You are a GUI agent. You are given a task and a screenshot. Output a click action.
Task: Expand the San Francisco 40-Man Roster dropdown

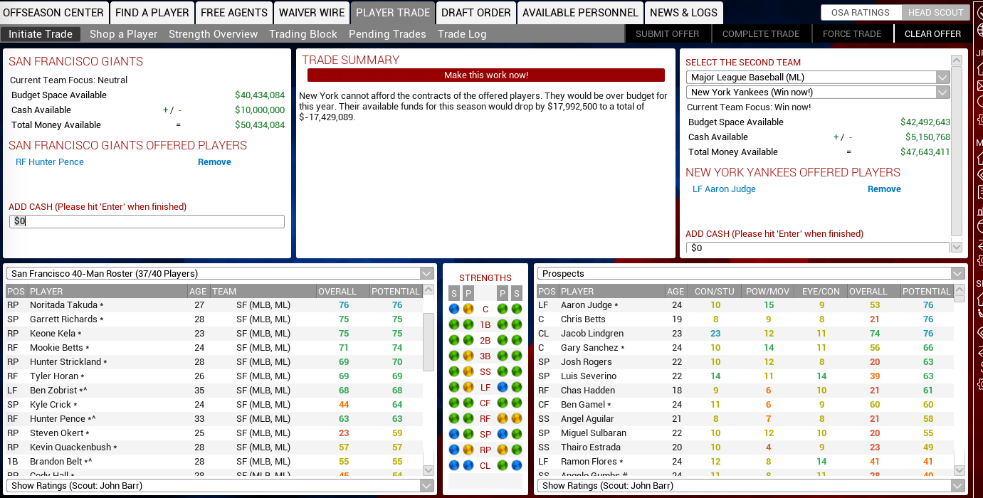(220, 274)
